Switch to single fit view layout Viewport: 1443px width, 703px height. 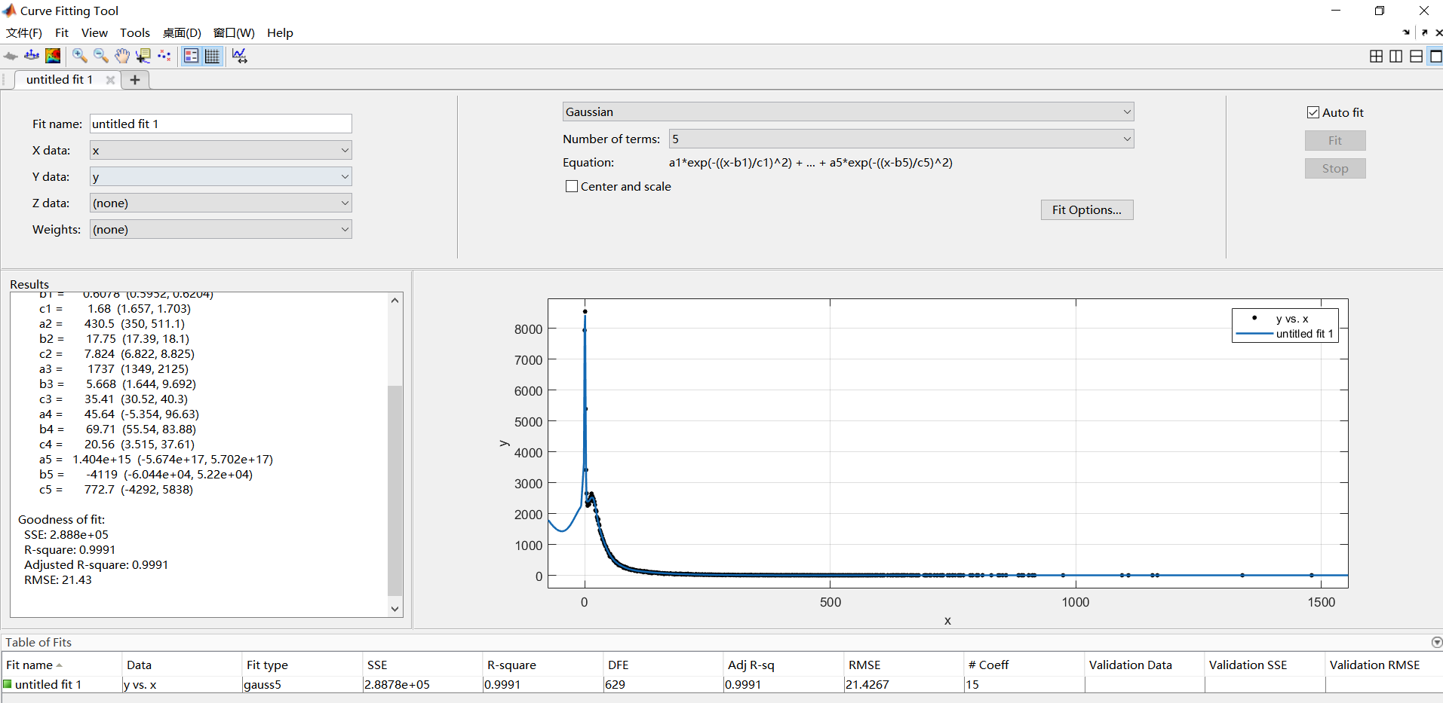coord(1435,56)
